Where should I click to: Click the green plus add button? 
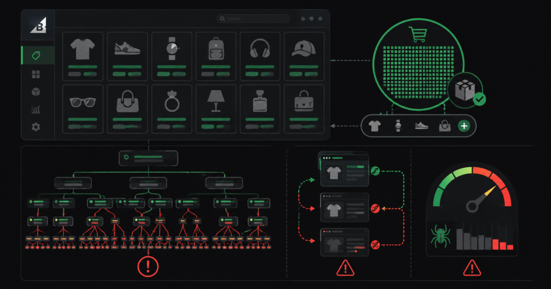[464, 126]
